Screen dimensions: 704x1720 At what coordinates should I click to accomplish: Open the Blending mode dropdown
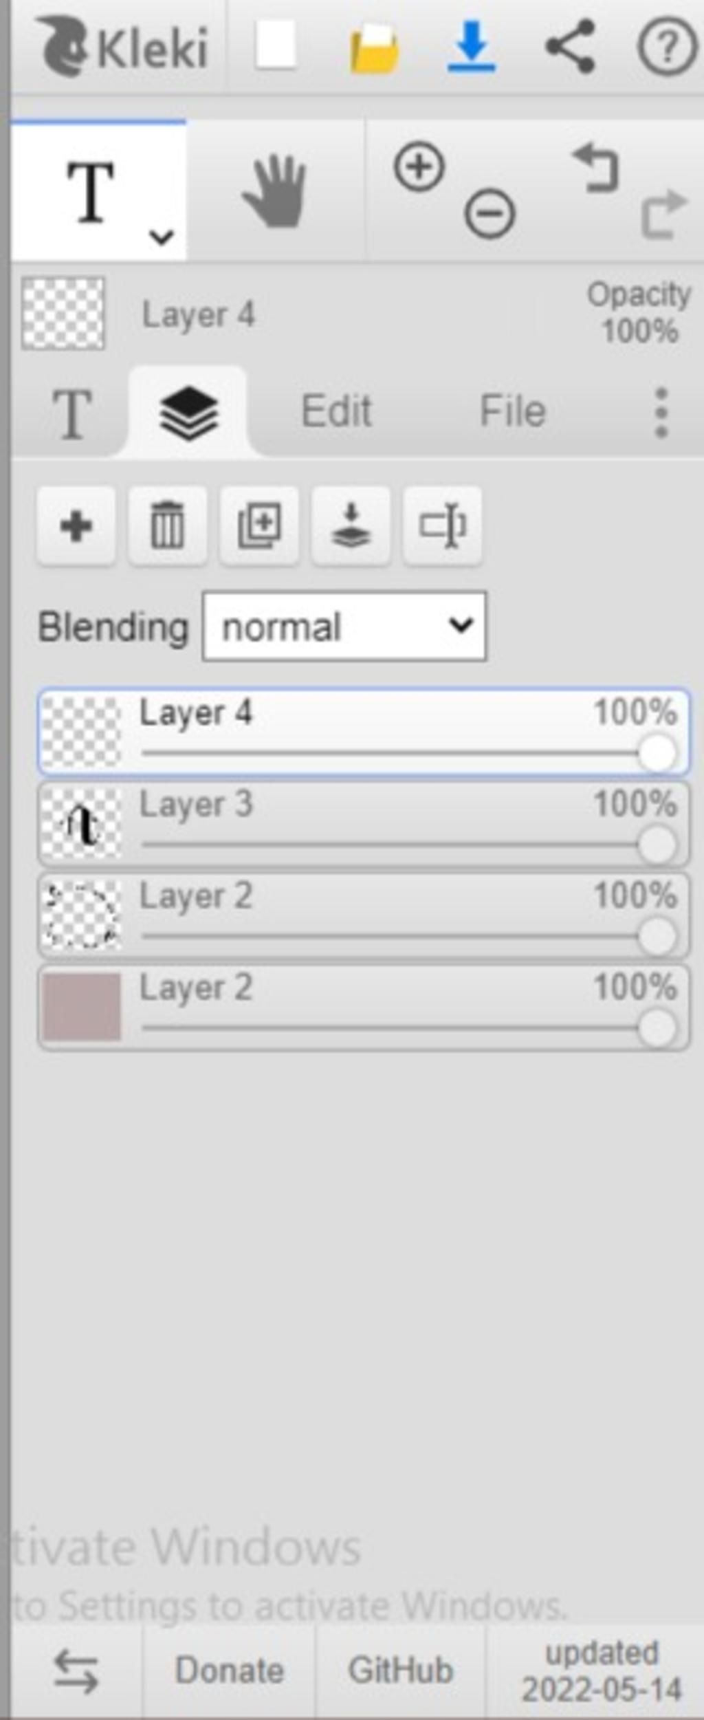[344, 627]
